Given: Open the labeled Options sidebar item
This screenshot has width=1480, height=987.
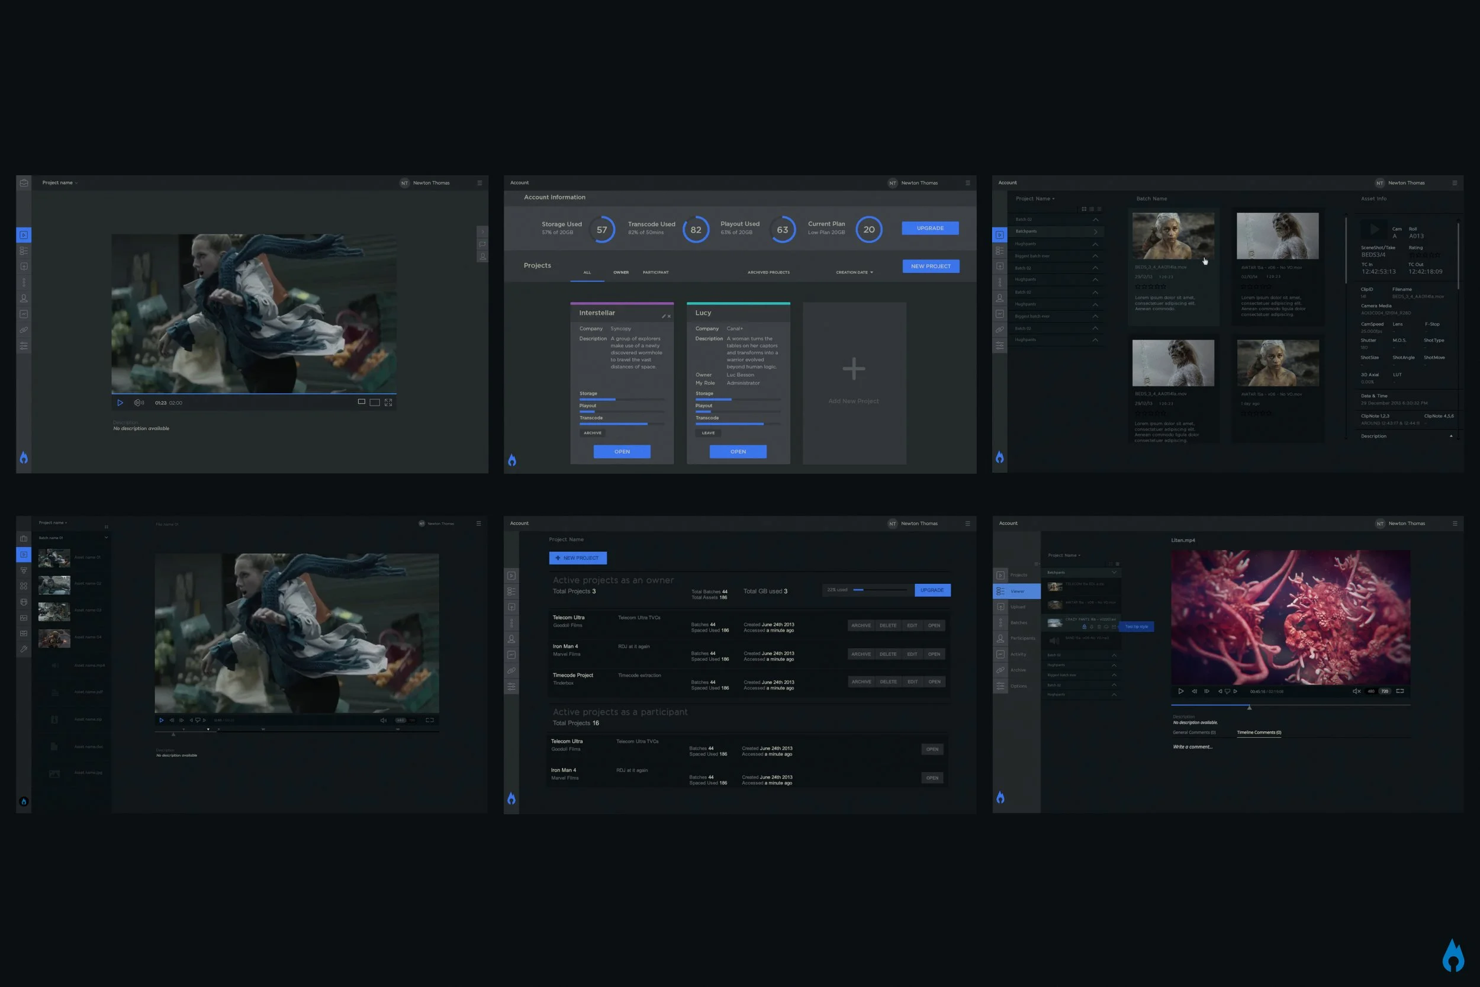Looking at the screenshot, I should pyautogui.click(x=1017, y=686).
